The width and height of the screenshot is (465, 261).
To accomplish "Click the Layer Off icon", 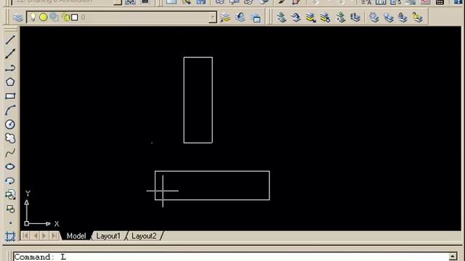I will 389,17.
